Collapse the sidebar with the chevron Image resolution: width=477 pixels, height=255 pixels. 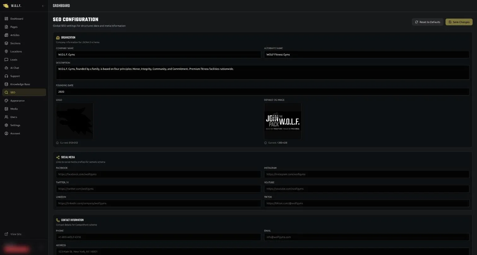tap(43, 6)
